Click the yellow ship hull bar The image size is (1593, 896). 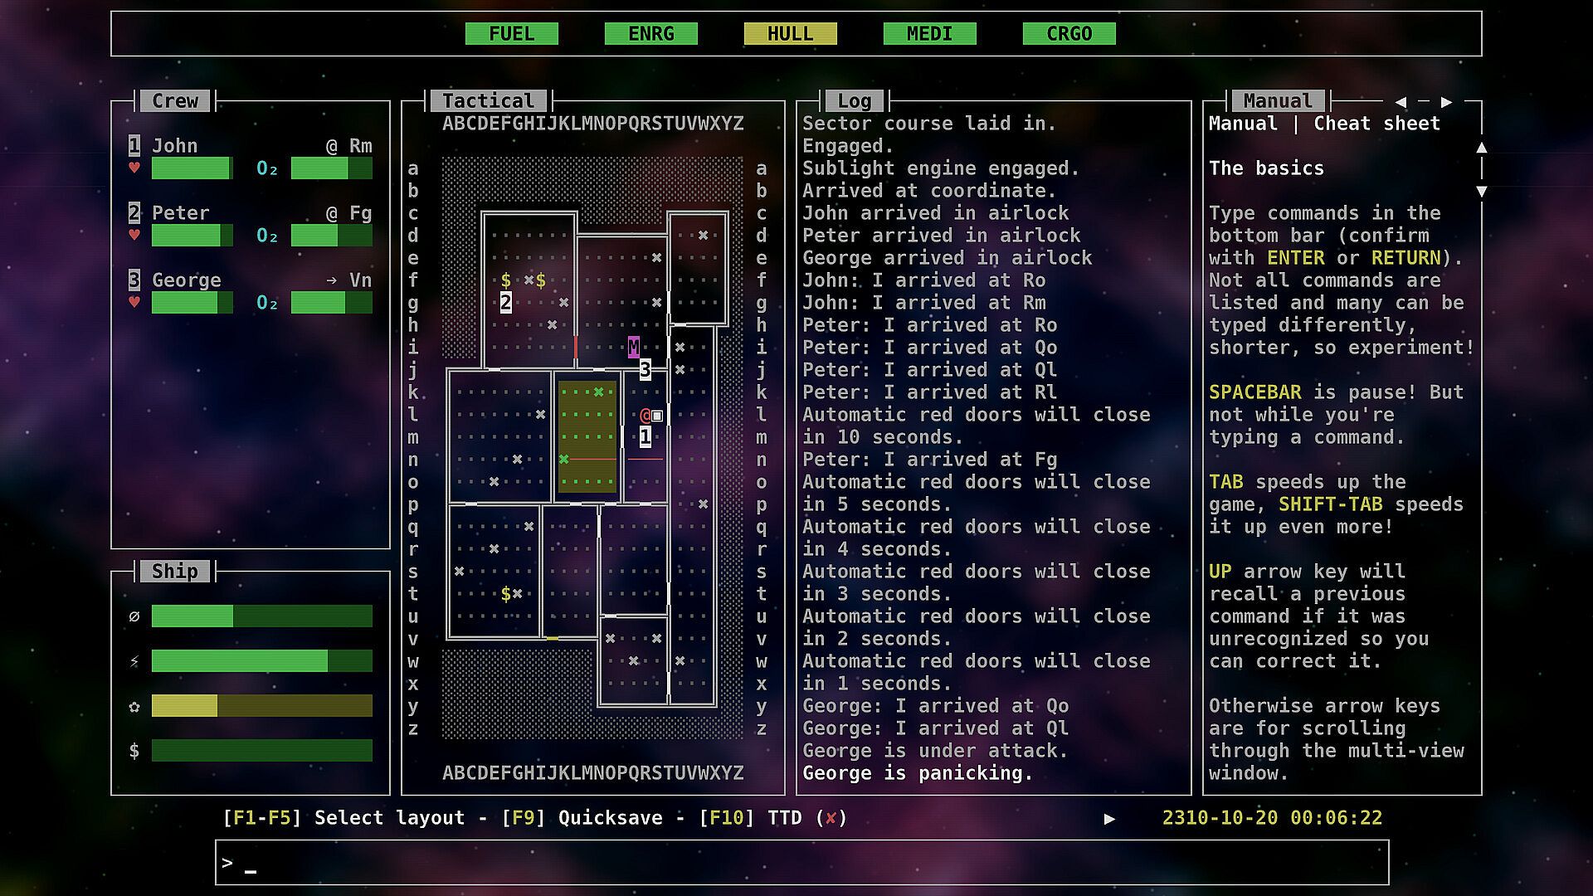pyautogui.click(x=262, y=706)
